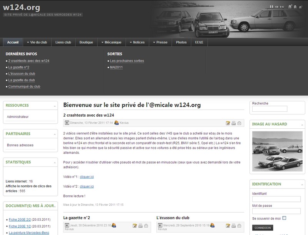Open the '2 crashtests avec des w124' article heading

pyautogui.click(x=89, y=115)
